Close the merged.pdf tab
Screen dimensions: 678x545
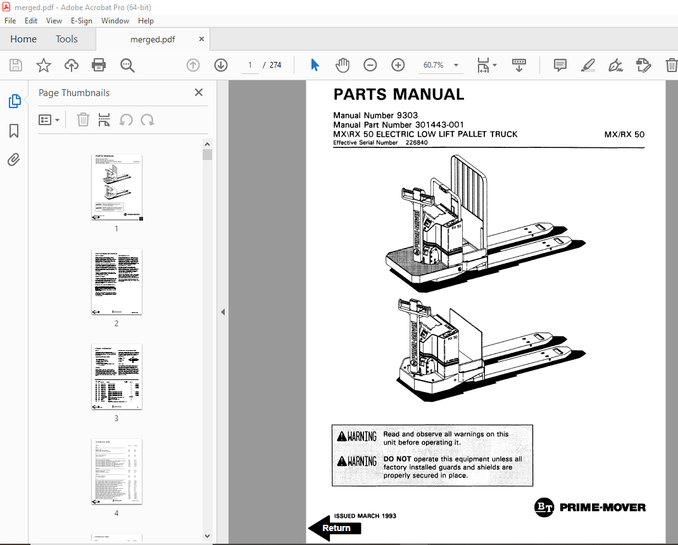pos(201,39)
